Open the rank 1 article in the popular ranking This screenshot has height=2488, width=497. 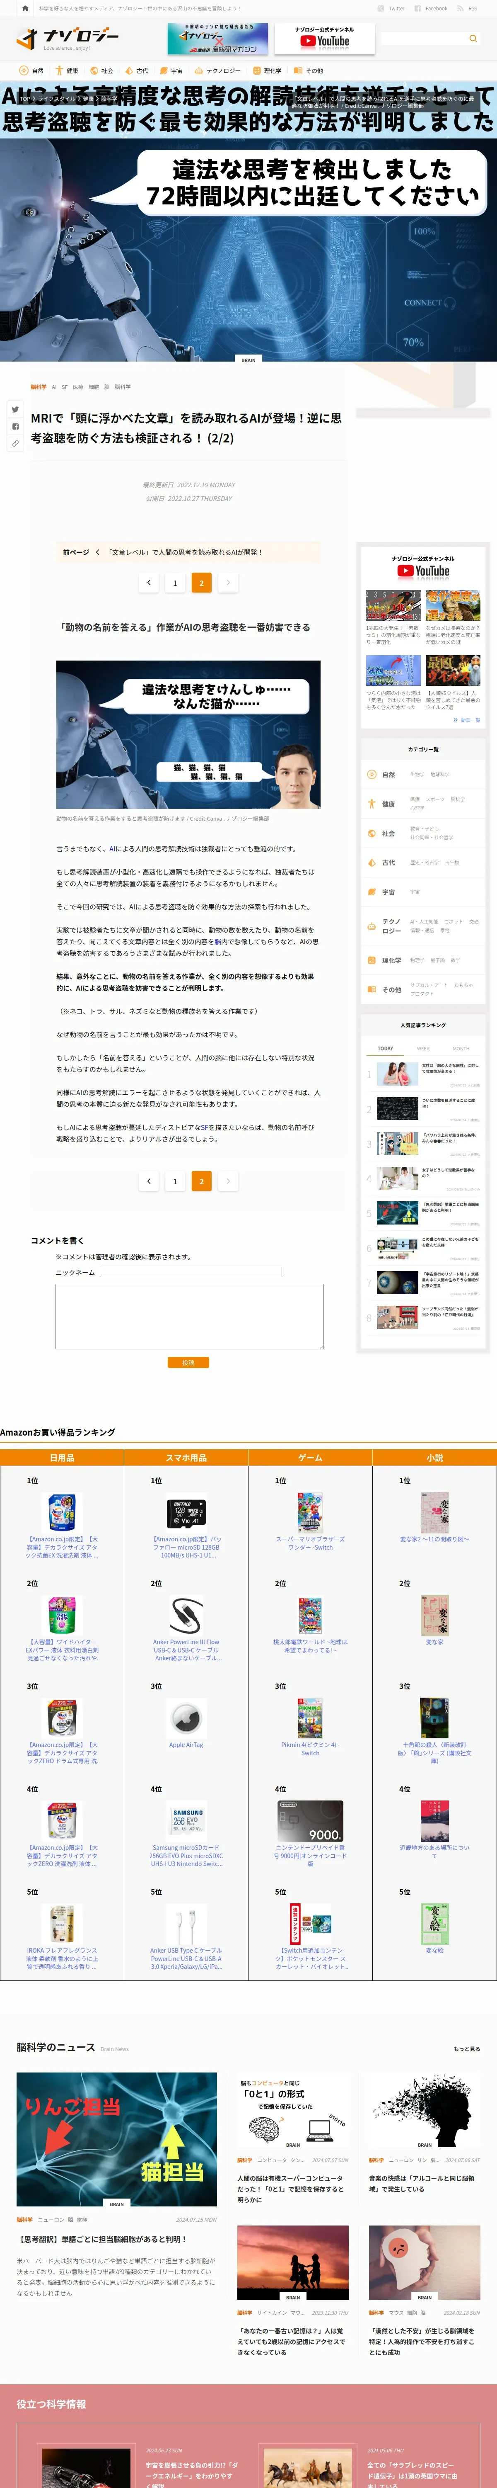click(424, 1074)
